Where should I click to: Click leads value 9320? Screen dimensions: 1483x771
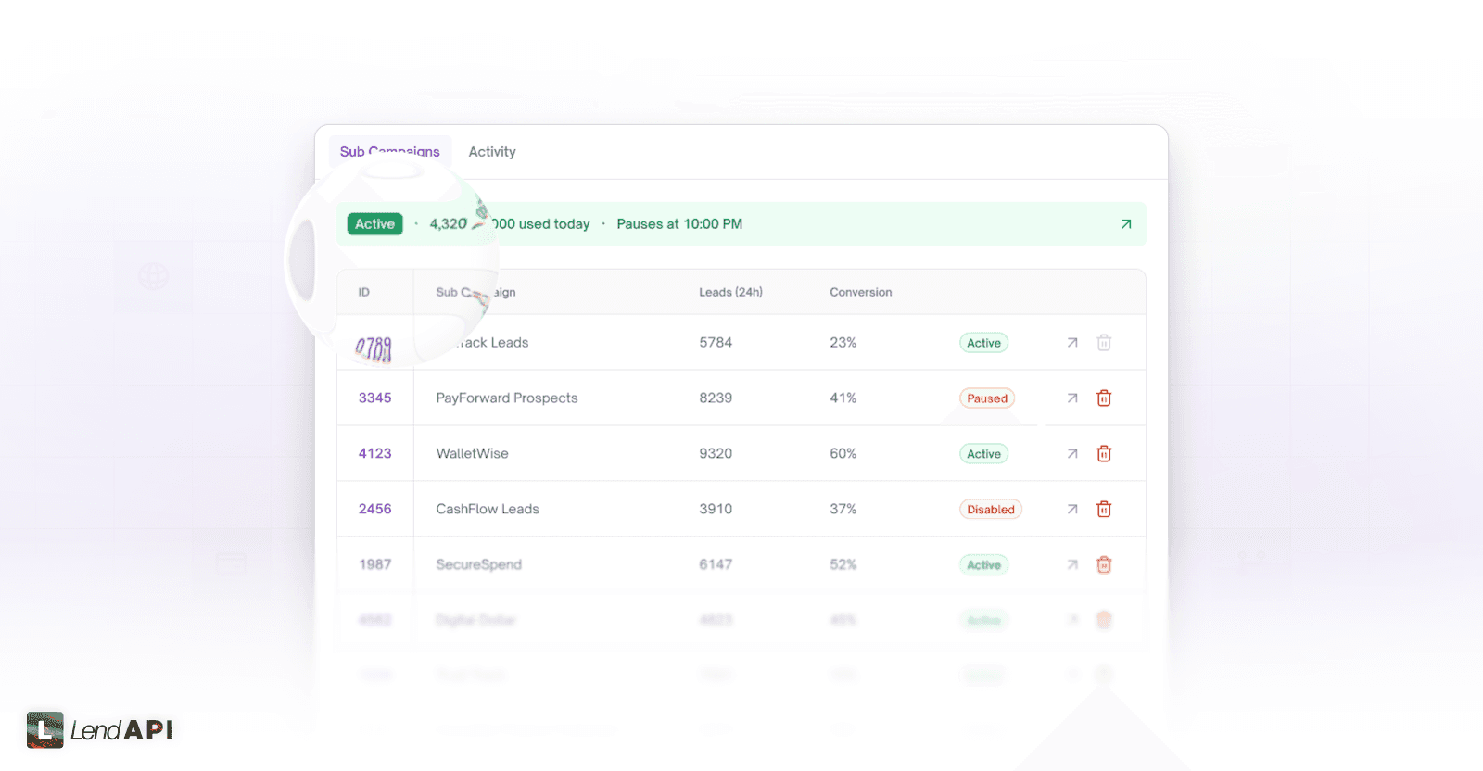click(x=716, y=454)
